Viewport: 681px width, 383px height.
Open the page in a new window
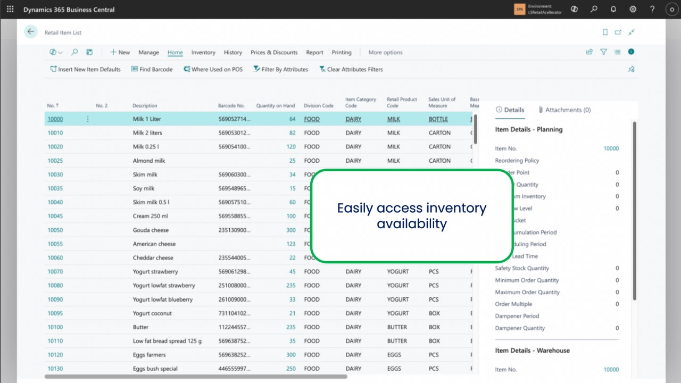click(618, 32)
